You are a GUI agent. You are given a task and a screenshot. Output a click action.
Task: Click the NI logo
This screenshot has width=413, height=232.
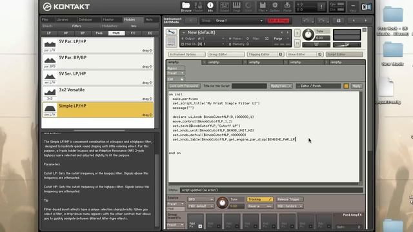pos(367,7)
